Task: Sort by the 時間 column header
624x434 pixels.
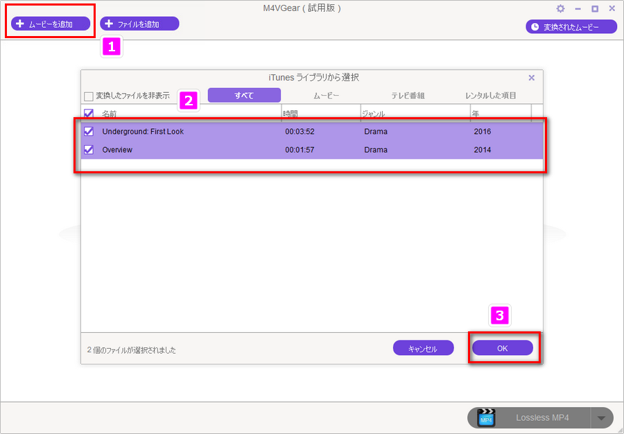Action: (291, 114)
